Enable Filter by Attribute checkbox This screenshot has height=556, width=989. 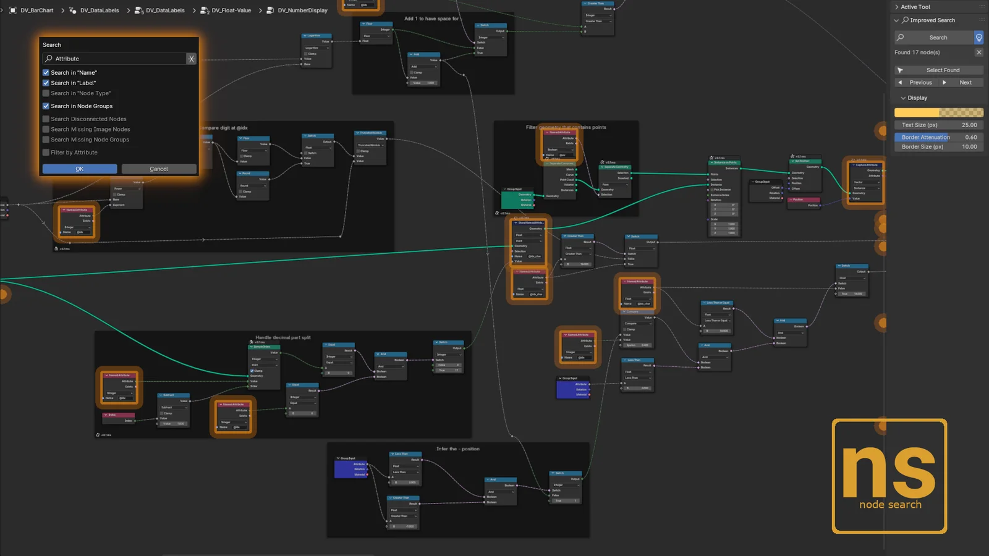coord(46,153)
